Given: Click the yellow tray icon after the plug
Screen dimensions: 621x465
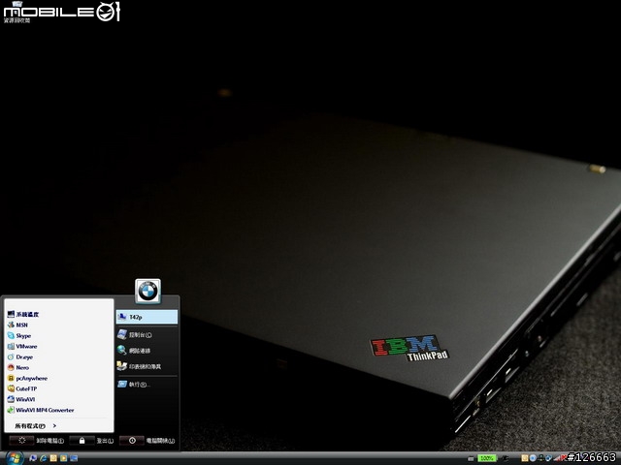Looking at the screenshot, I should (525, 458).
